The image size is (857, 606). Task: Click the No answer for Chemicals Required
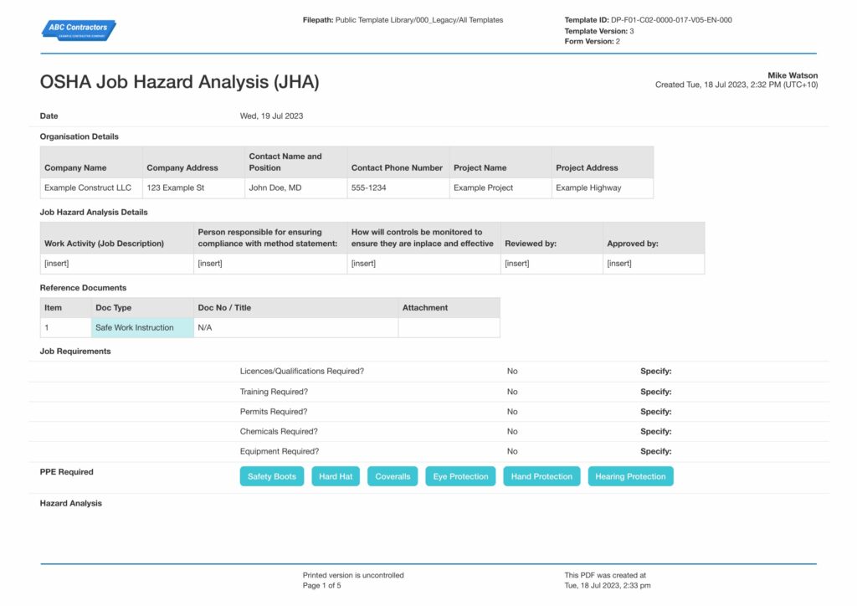coord(512,431)
